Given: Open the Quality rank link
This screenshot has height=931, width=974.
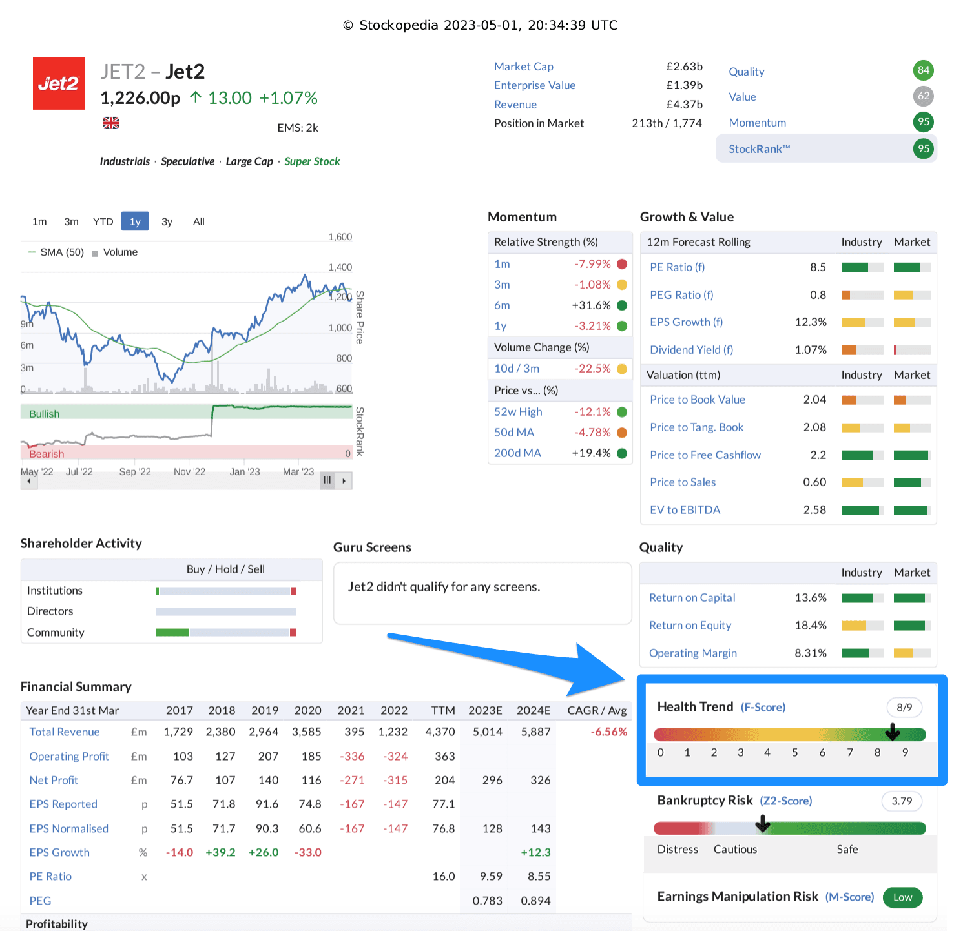Looking at the screenshot, I should 747,72.
